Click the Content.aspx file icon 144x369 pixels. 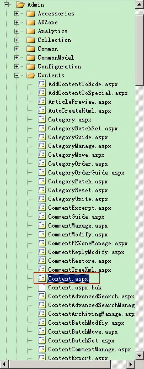point(42,278)
